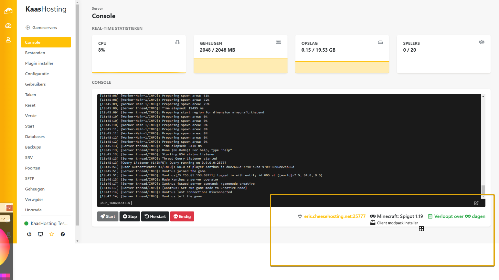The height and width of the screenshot is (280, 499).
Task: Select Start in the sidebar menu
Action: click(x=29, y=126)
